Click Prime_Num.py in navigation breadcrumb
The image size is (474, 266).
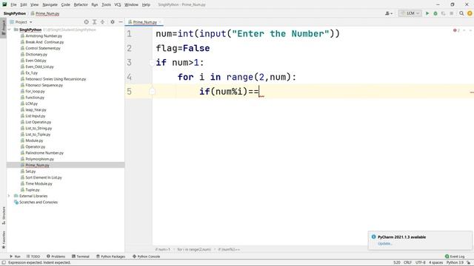(45, 13)
